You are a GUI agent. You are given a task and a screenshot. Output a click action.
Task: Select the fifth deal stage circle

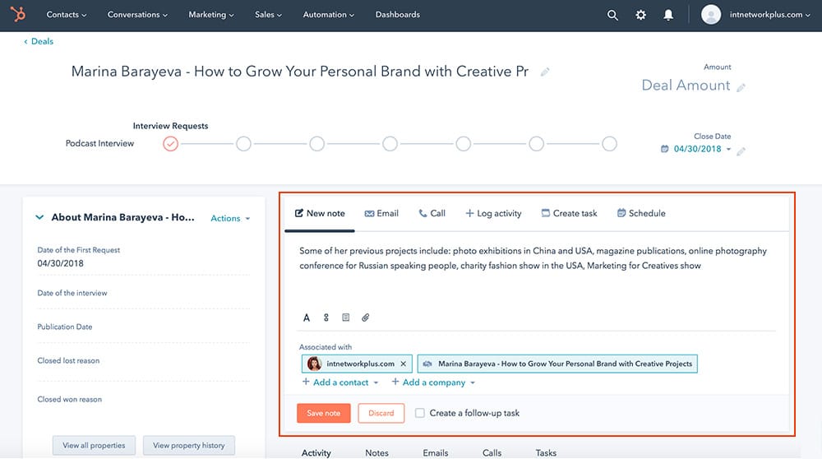[x=464, y=143]
